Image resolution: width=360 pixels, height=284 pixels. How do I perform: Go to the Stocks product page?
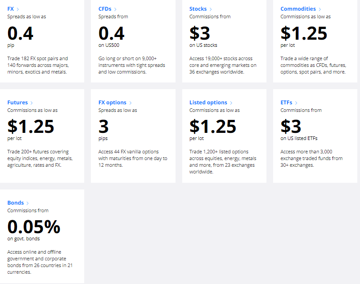198,9
